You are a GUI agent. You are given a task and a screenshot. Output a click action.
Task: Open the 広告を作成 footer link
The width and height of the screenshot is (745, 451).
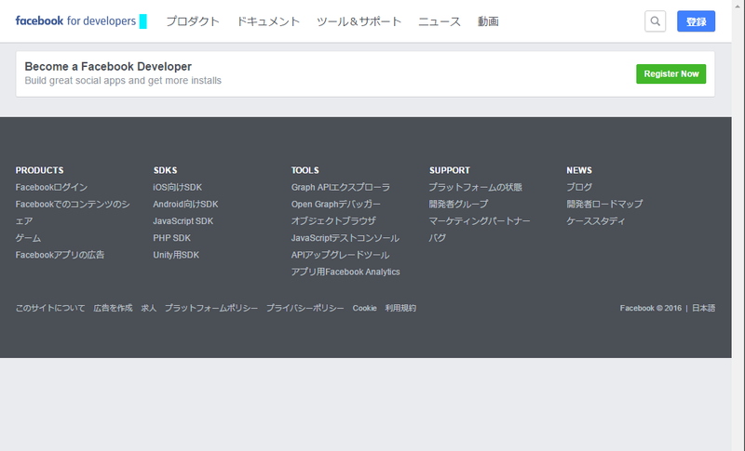point(113,308)
